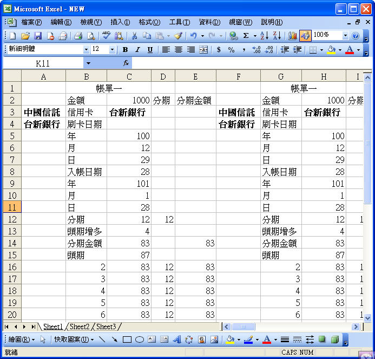Toggle the Drawing toolbar icon
Image resolution: width=375 pixels, height=359 pixels.
coord(305,36)
